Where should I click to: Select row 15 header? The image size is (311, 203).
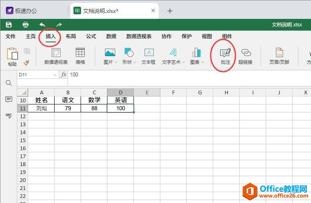pos(23,141)
